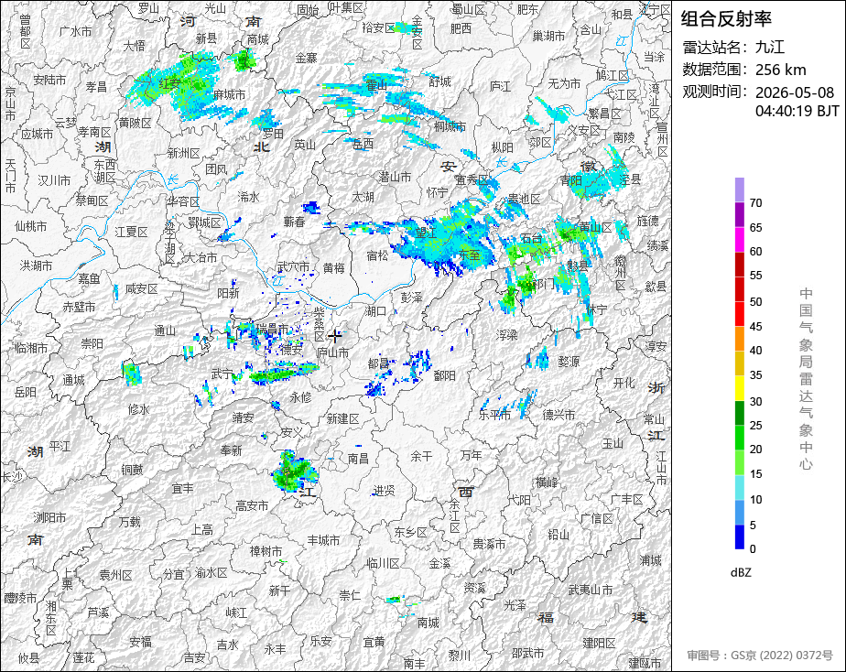Click the 景德镇 area 浮梁 label
The image size is (846, 672).
[506, 335]
